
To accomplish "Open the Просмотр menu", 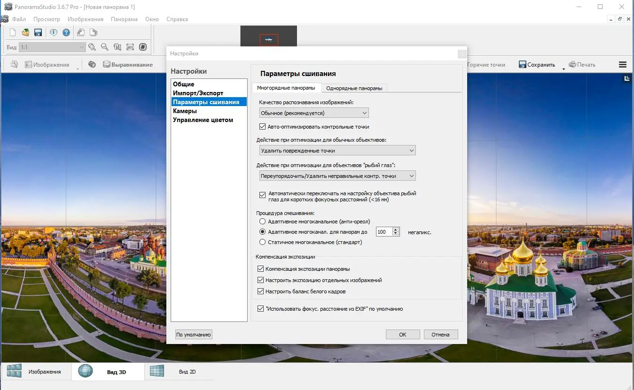I will pyautogui.click(x=47, y=19).
